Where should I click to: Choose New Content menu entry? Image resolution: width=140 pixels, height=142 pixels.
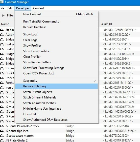click(56, 14)
